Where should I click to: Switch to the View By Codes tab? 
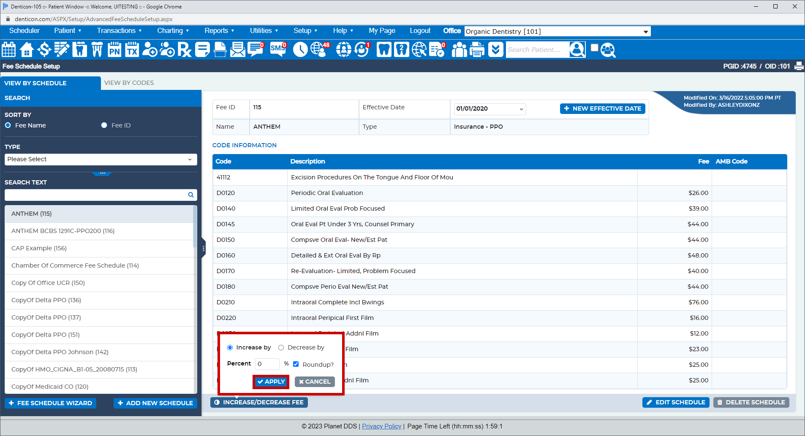(129, 83)
